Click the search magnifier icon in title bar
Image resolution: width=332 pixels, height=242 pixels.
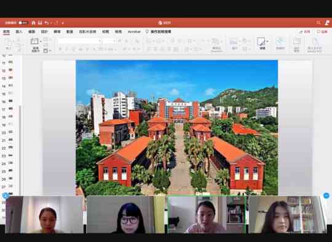(x=318, y=23)
